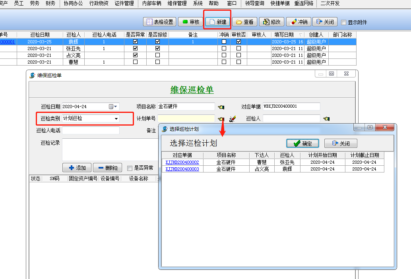Toggle 是否报修 checkbox in 张亚先's row
This screenshot has width=411, height=279.
(157, 48)
